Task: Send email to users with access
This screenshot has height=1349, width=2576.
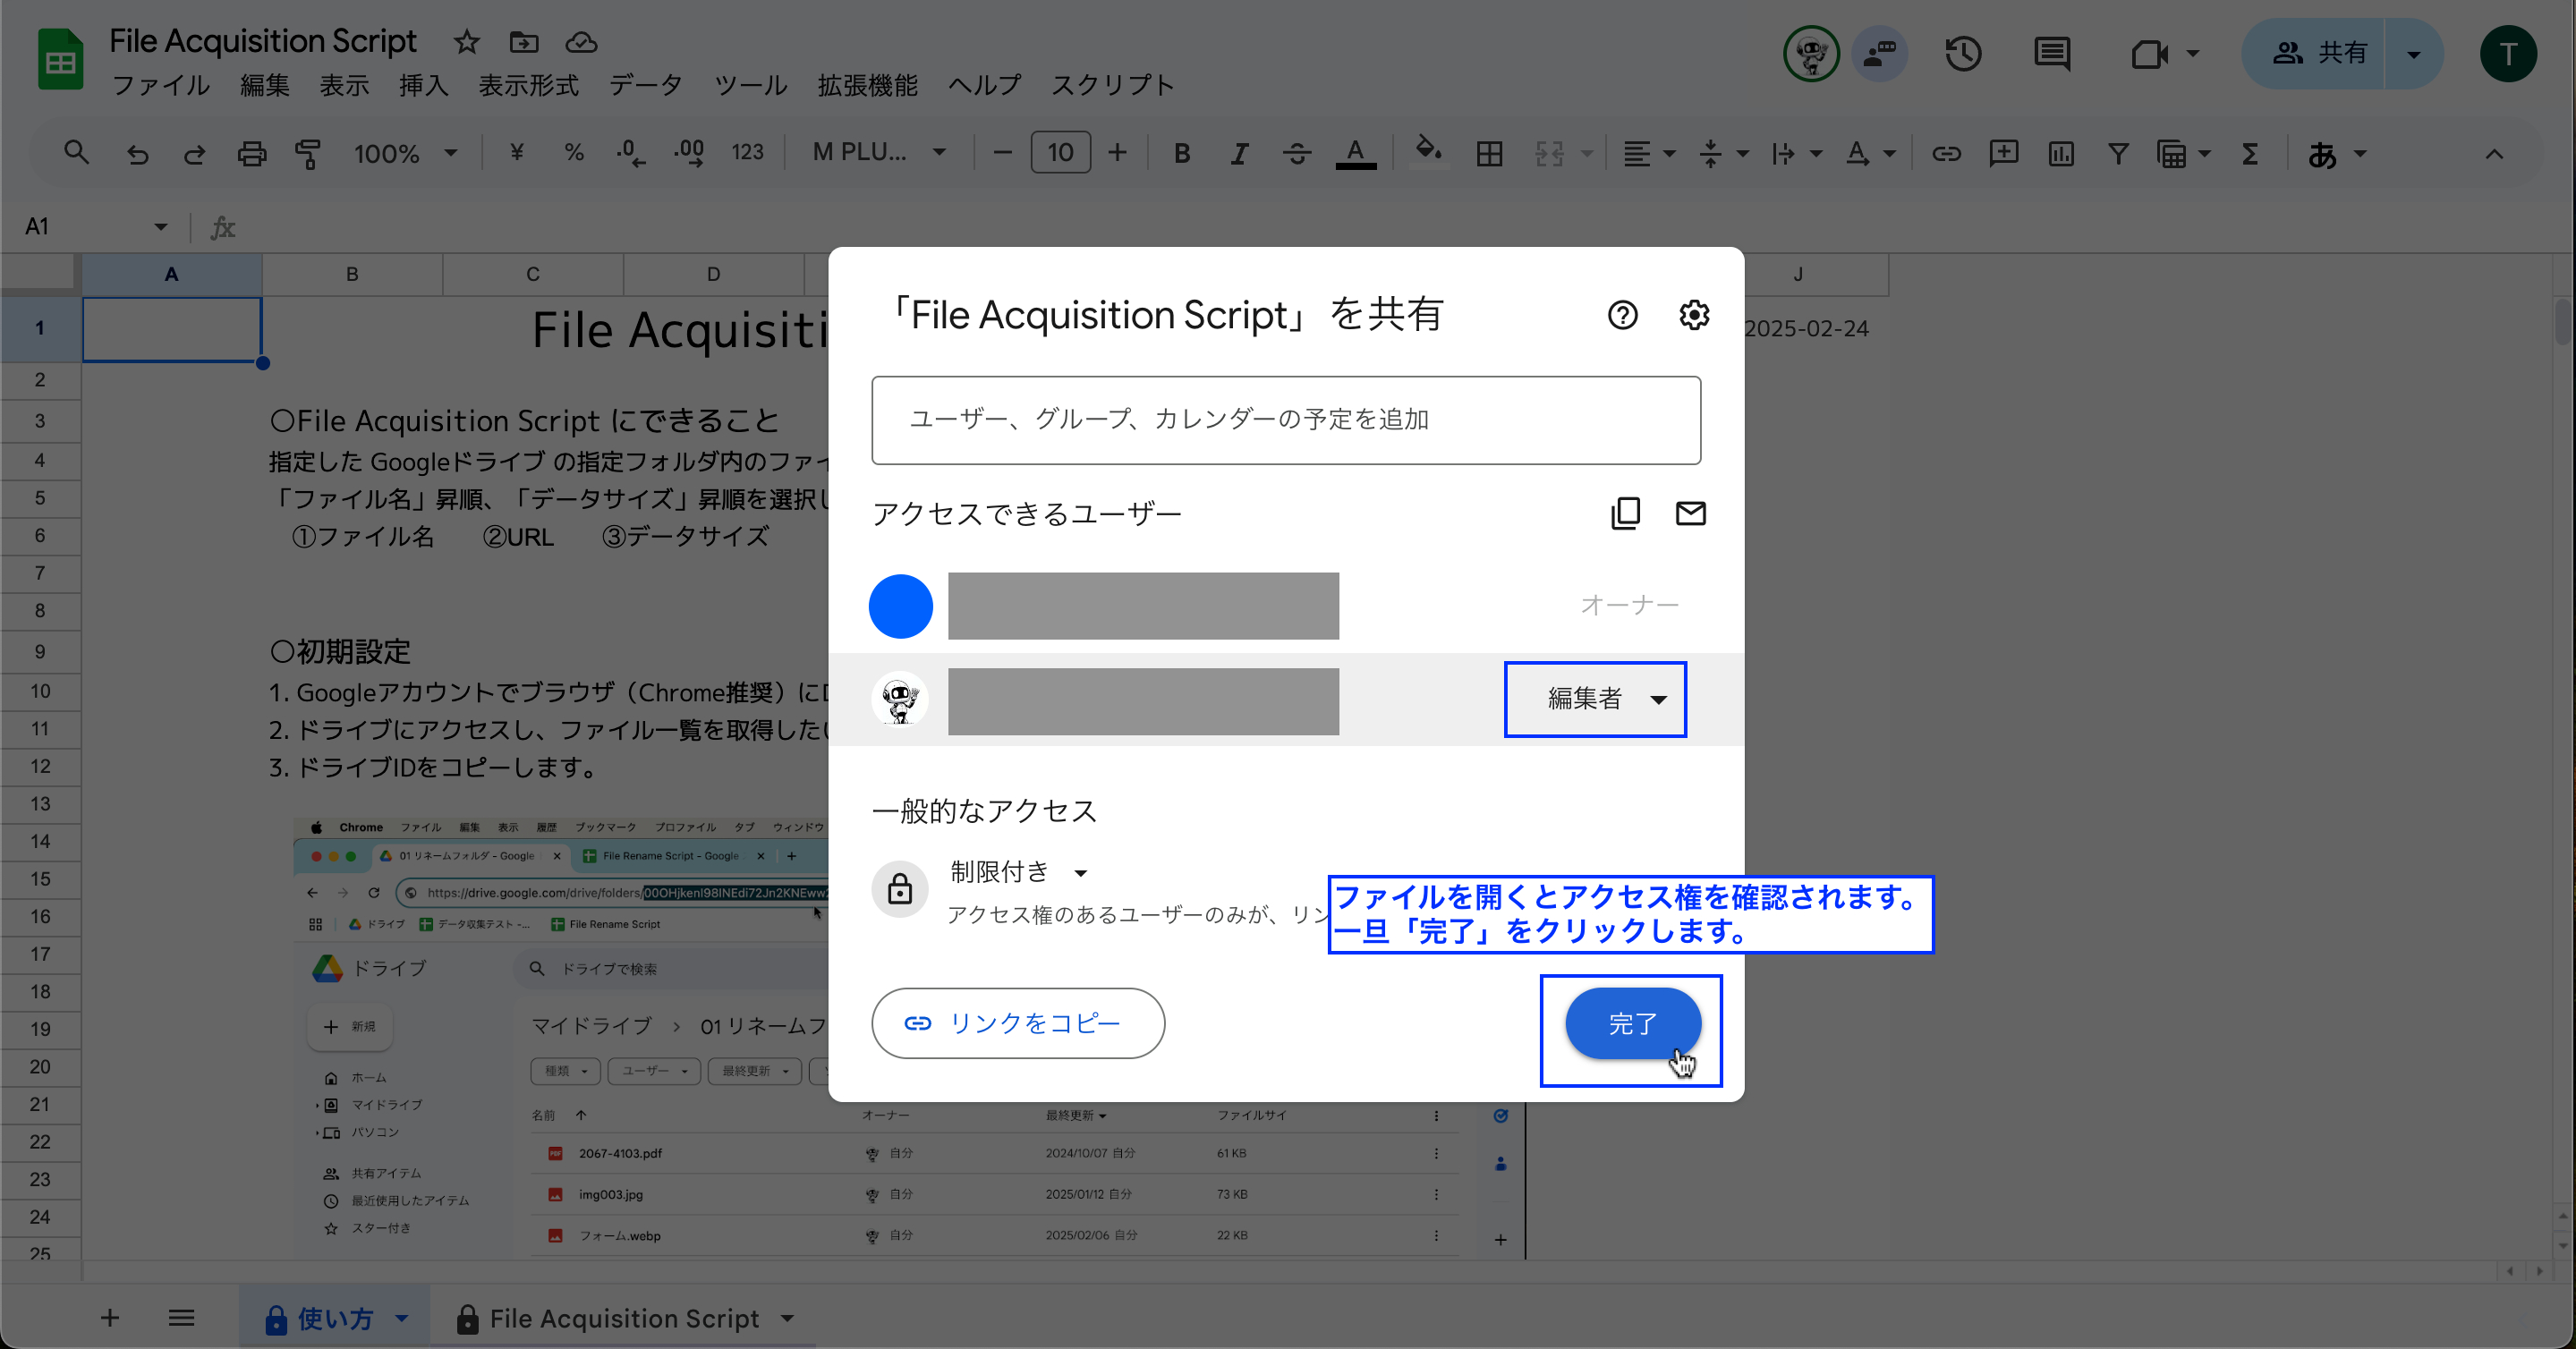Action: (x=1690, y=513)
